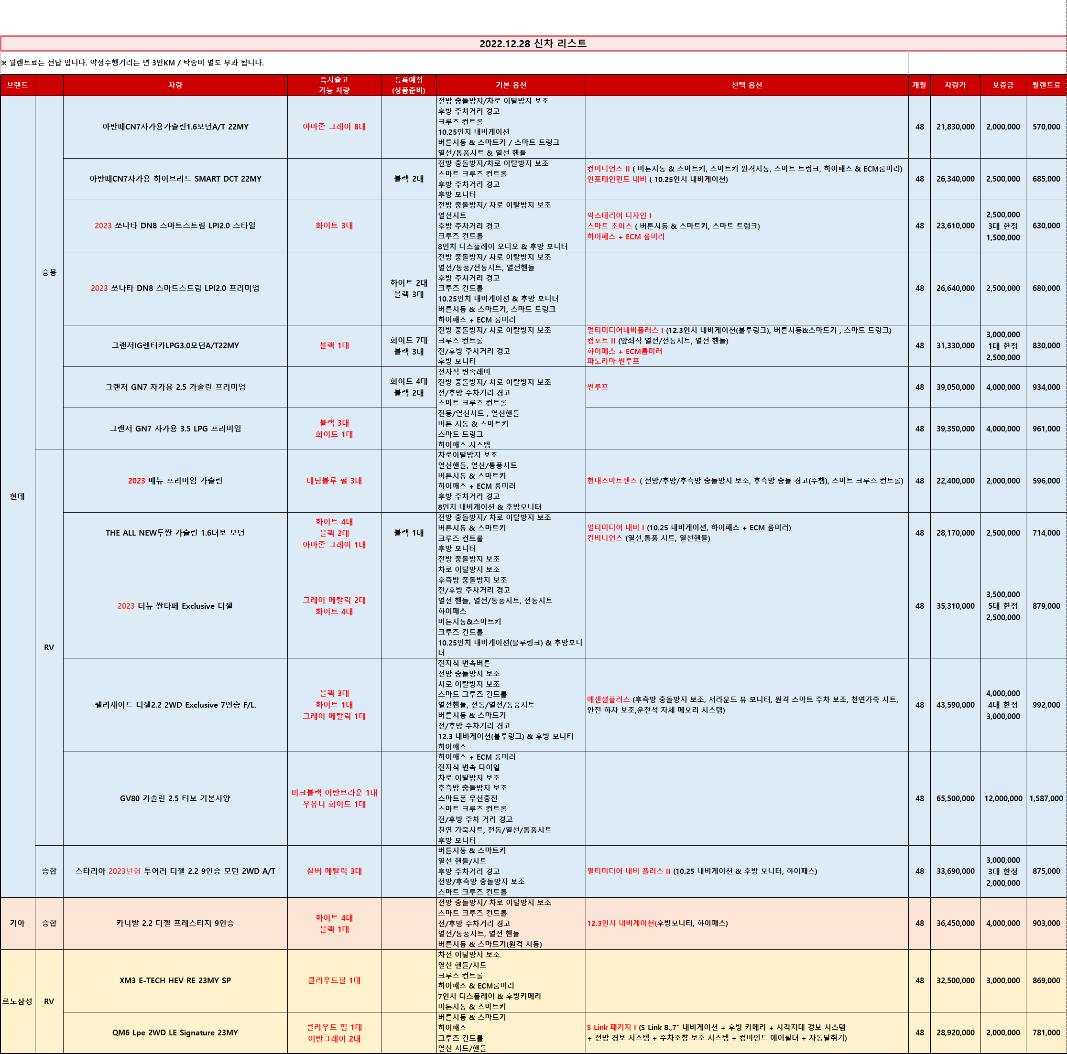Click the 'S-Link 패키지 I' option cell
The width and height of the screenshot is (1067, 1054).
(x=747, y=1032)
